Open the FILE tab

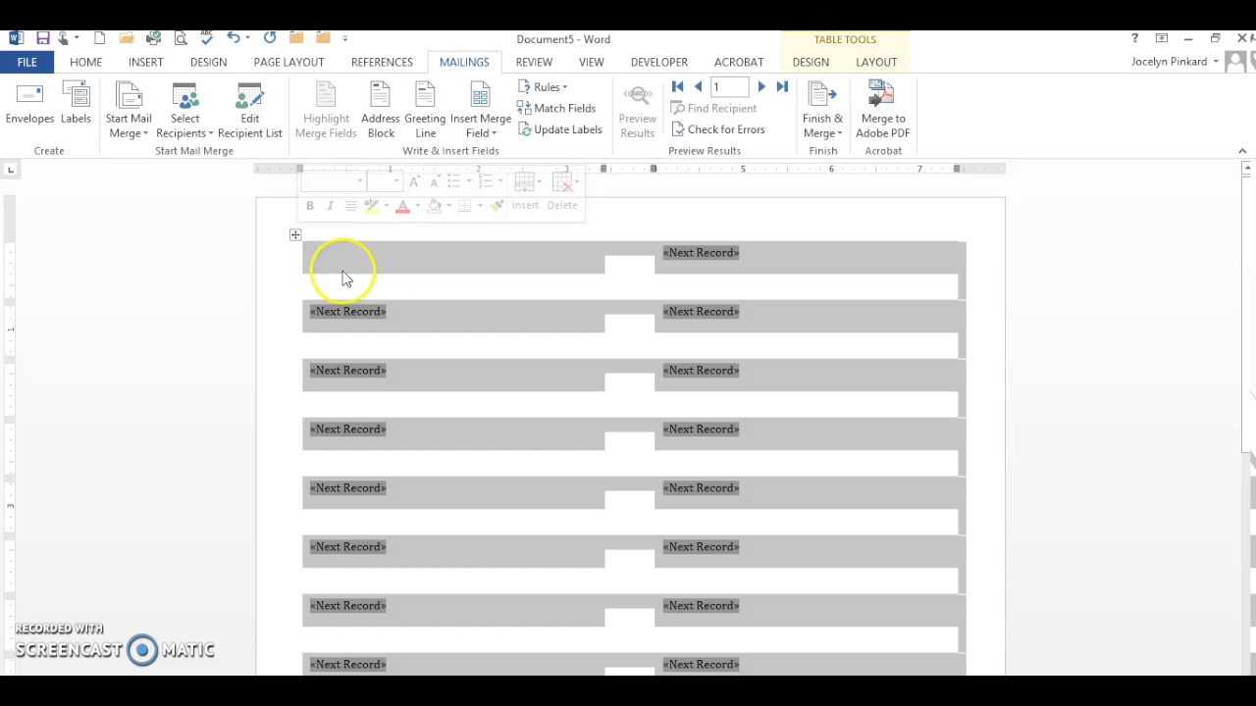point(26,62)
